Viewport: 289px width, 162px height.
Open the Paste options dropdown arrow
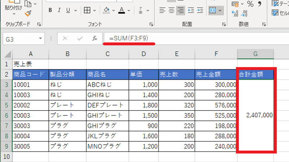pyautogui.click(x=14, y=14)
